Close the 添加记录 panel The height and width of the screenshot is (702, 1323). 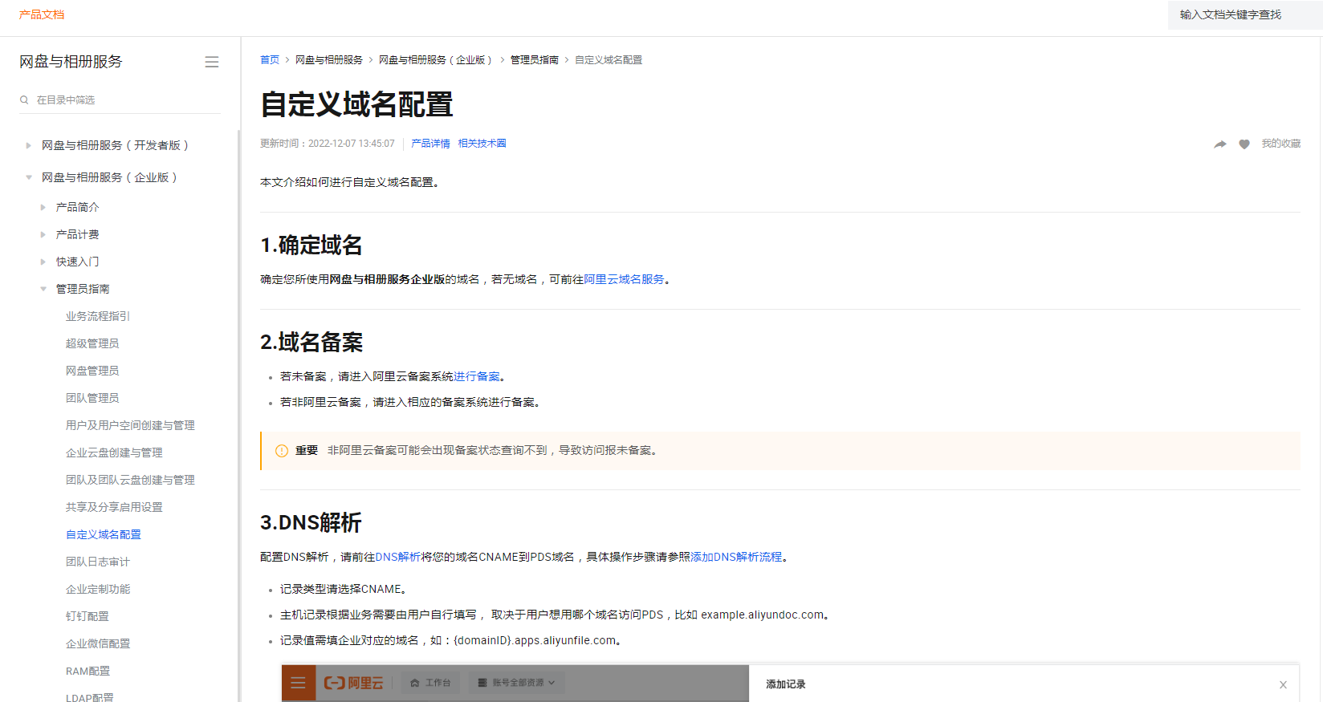tap(1283, 684)
